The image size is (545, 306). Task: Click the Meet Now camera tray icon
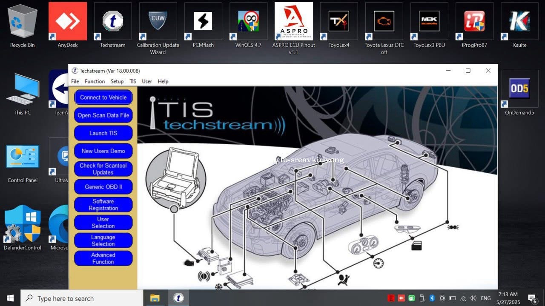[x=442, y=298]
